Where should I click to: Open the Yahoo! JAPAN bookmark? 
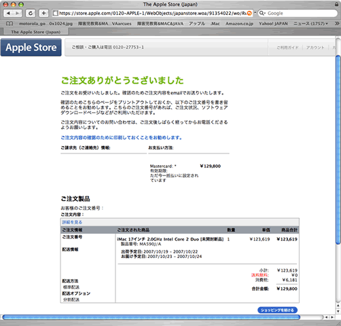[273, 24]
